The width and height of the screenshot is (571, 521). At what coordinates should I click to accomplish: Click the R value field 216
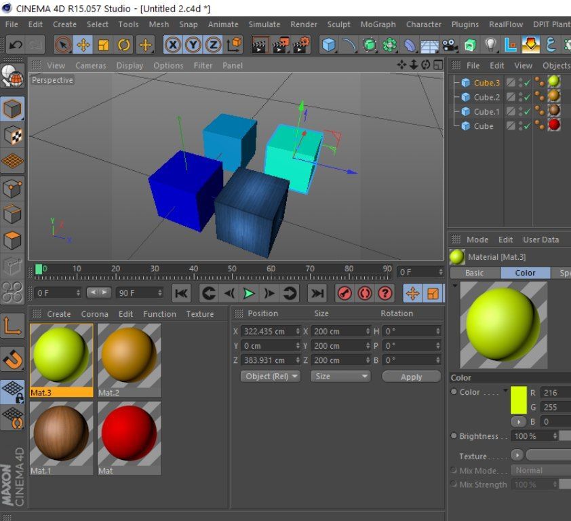(x=555, y=393)
